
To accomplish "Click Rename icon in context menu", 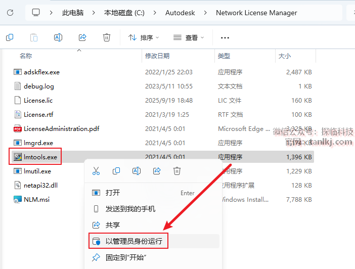I will point(137,171).
